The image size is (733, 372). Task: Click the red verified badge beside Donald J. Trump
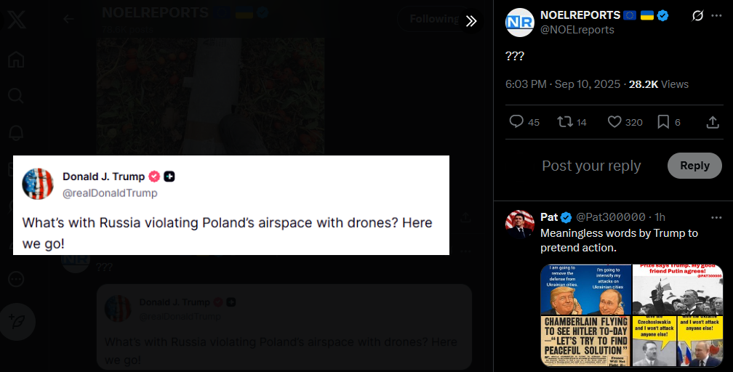(154, 176)
